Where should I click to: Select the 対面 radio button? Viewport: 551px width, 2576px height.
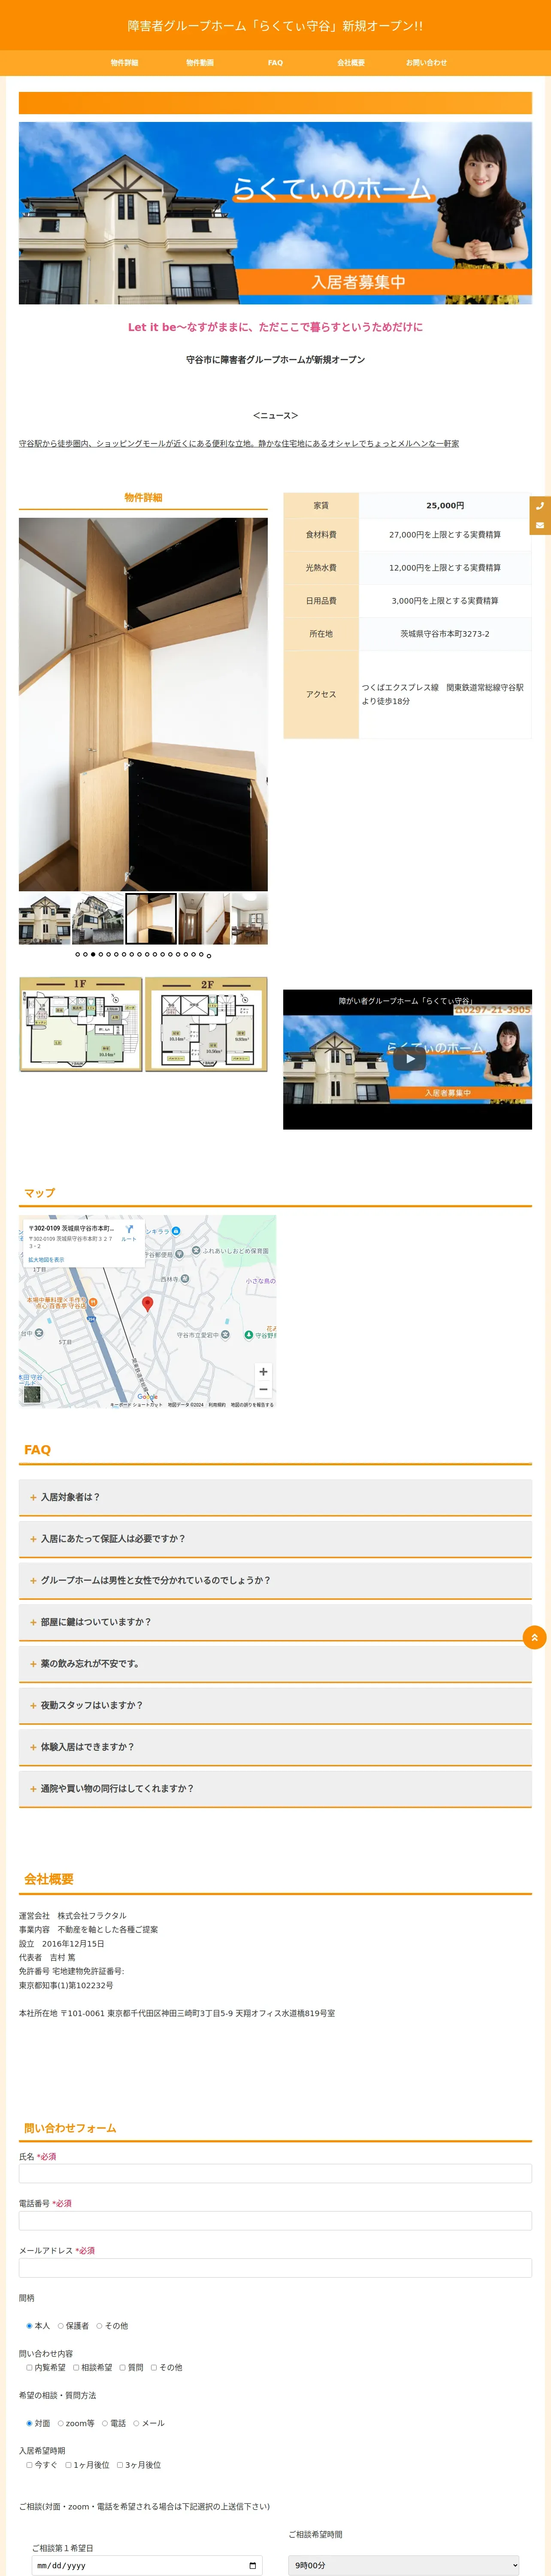pyautogui.click(x=29, y=2423)
